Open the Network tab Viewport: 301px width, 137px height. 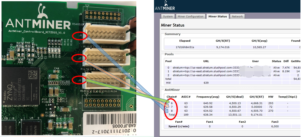237,17
